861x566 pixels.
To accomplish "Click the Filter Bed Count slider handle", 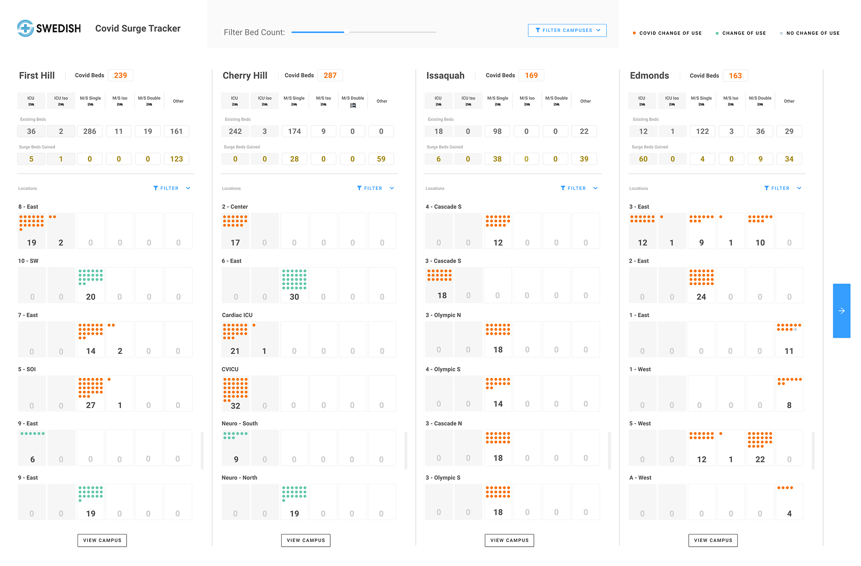I will 347,32.
